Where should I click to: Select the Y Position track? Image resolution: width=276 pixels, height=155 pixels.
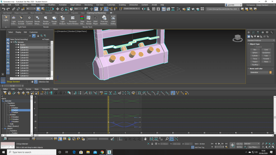pos(20,110)
